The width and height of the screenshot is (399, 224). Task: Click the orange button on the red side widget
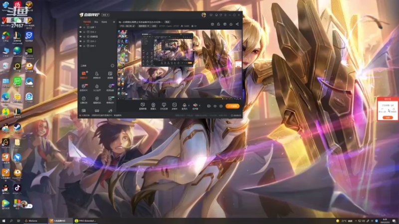388,117
